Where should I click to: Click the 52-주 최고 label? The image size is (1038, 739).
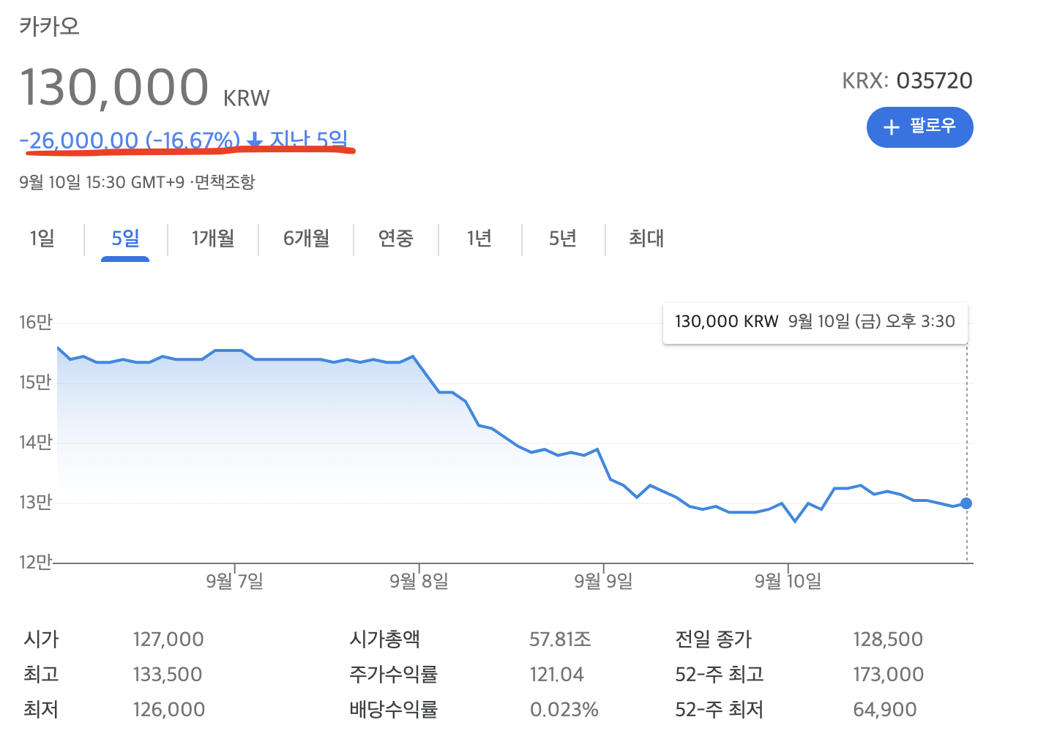[x=720, y=675]
